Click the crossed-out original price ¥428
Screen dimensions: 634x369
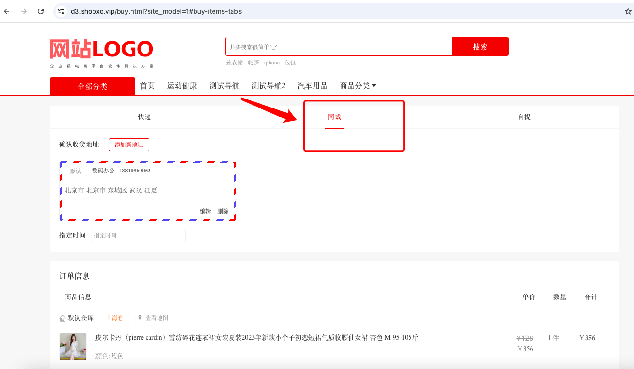(x=525, y=338)
